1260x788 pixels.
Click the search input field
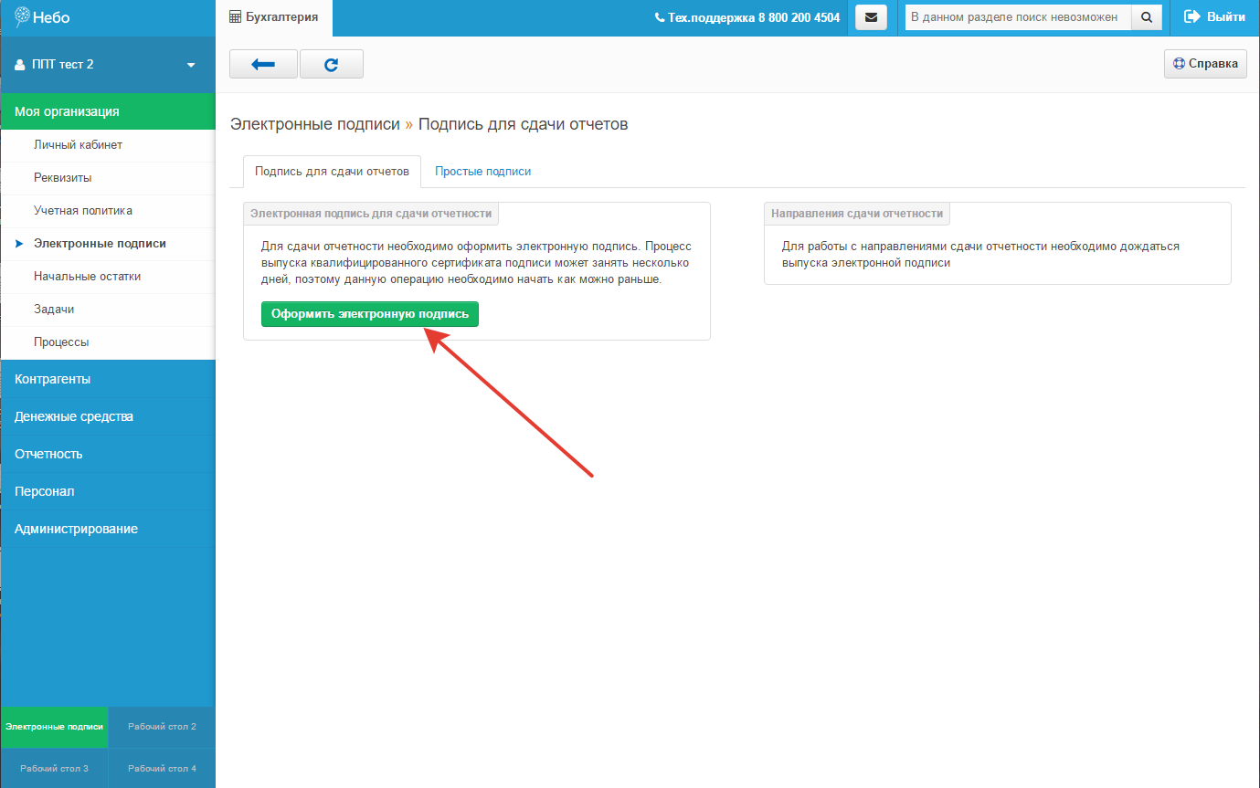coord(1017,17)
